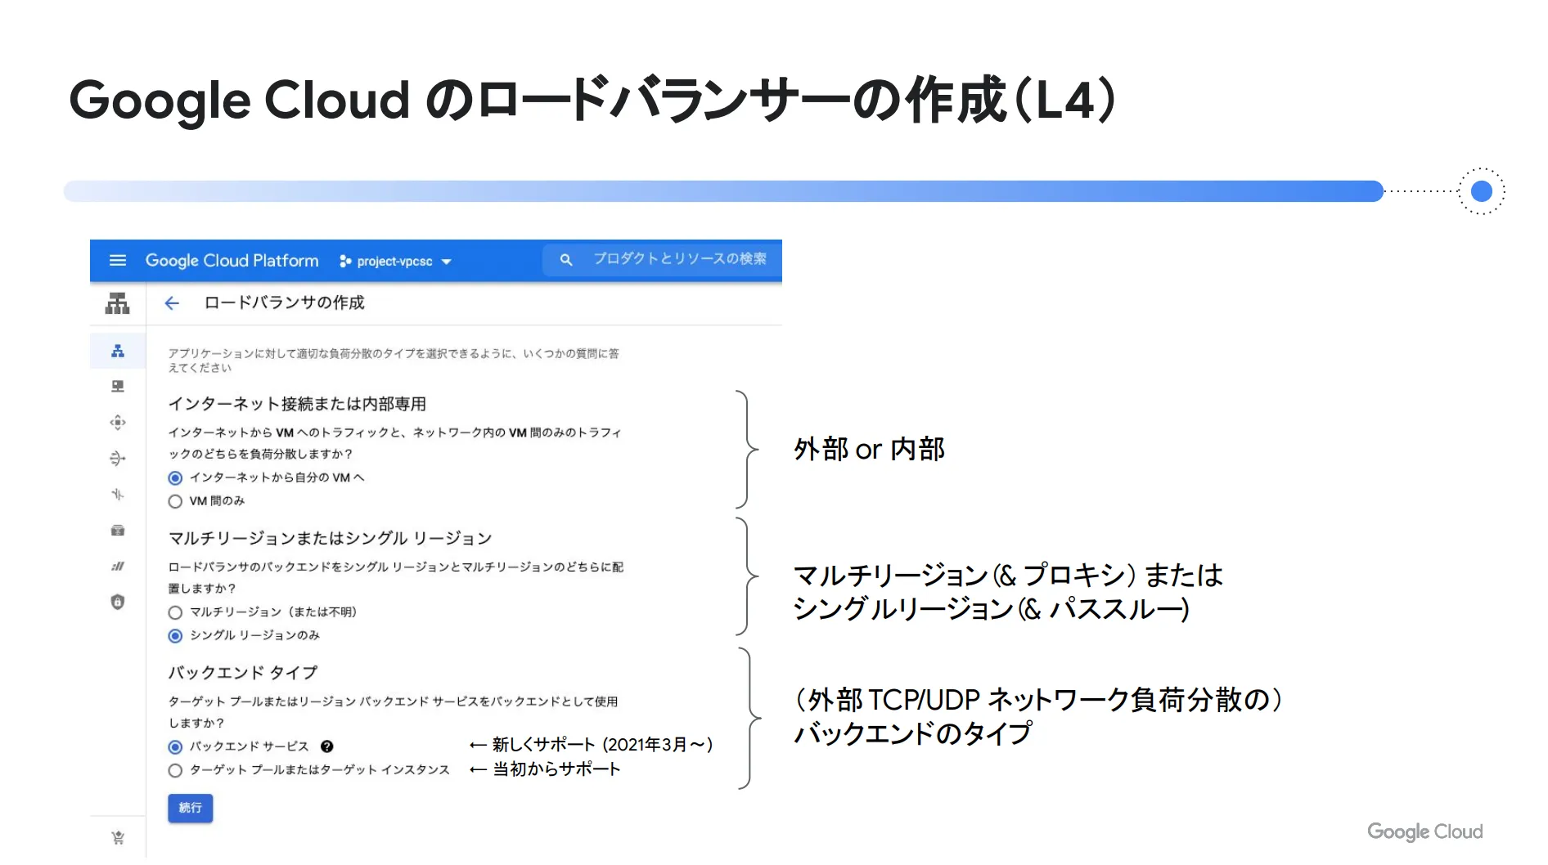Open the hamburger navigation menu
Viewport: 1548px width, 865px height.
click(118, 260)
